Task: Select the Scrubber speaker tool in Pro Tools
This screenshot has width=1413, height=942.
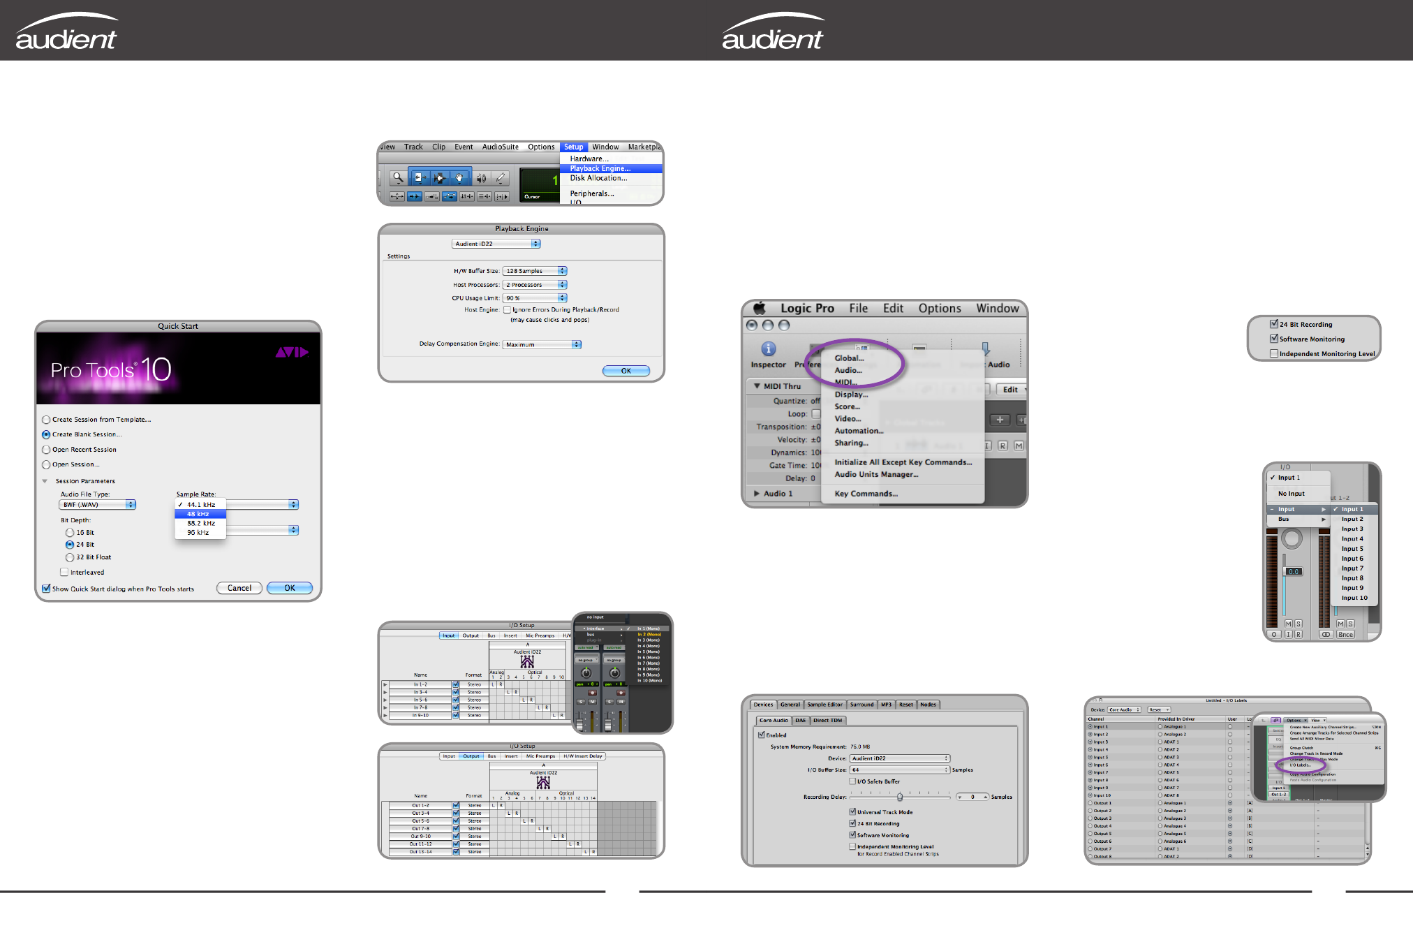Action: [481, 178]
